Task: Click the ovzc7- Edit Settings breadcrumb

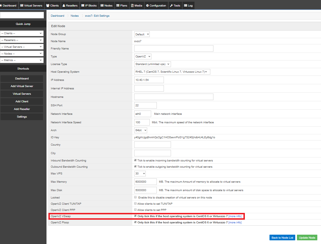Action: pyautogui.click(x=97, y=16)
